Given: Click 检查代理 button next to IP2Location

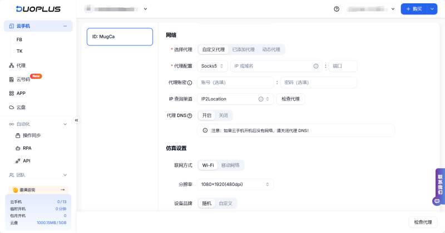Looking at the screenshot, I should (x=290, y=99).
